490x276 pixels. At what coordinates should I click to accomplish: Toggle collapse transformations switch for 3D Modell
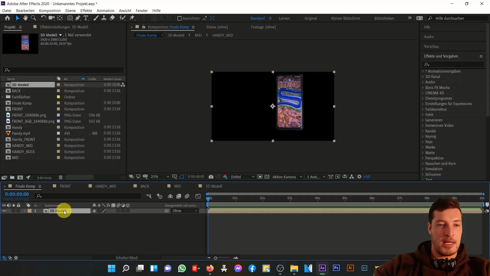[99, 211]
